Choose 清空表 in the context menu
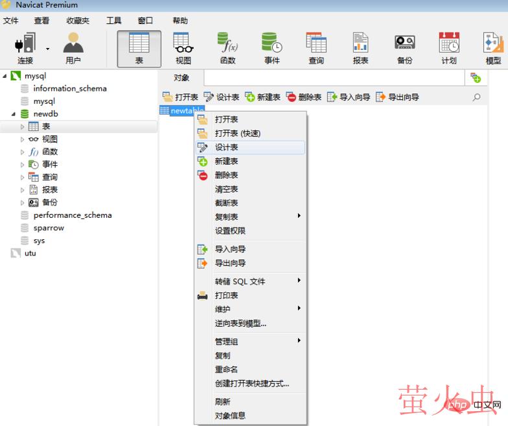 pyautogui.click(x=250, y=189)
